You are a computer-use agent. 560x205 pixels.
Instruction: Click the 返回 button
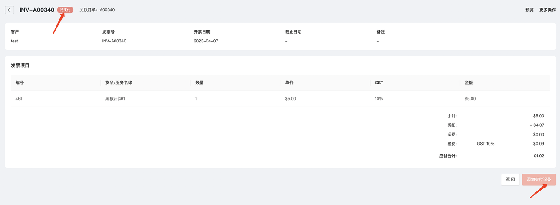(x=510, y=180)
